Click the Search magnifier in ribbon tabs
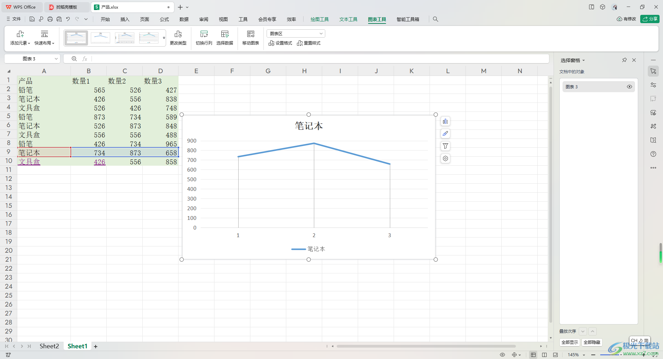 tap(435, 19)
